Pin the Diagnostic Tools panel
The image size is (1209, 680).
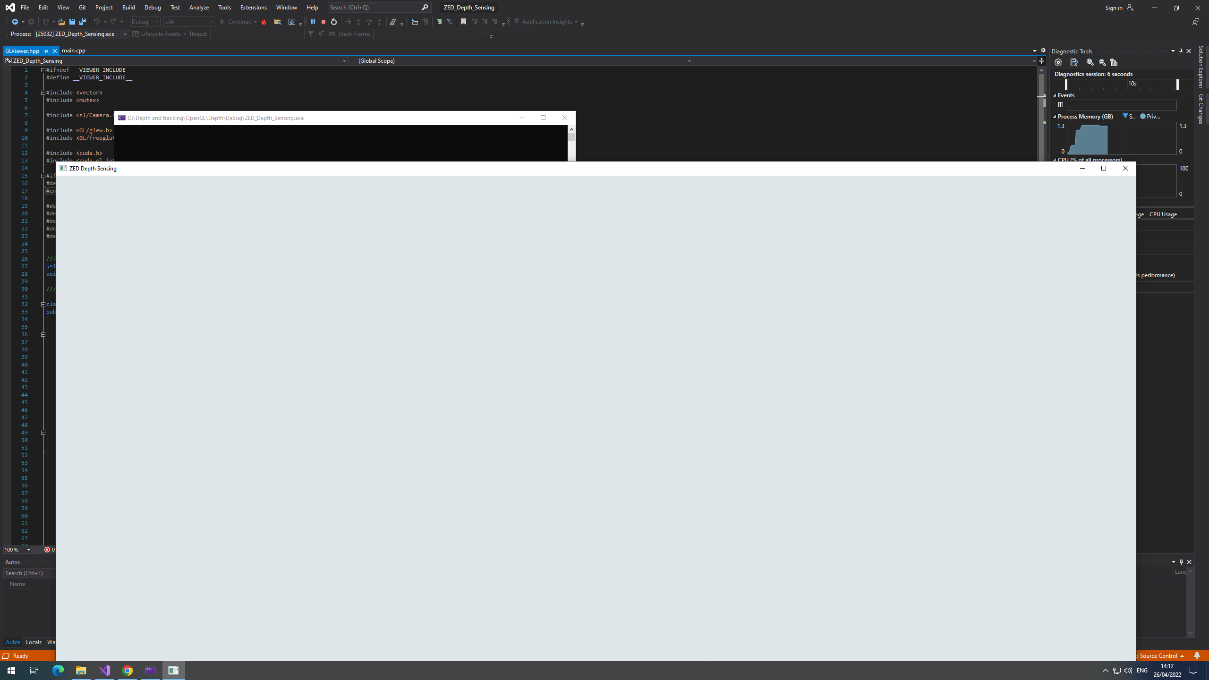tap(1181, 51)
